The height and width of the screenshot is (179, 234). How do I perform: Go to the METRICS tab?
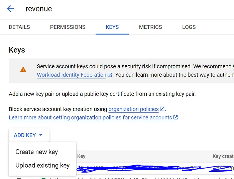(150, 27)
